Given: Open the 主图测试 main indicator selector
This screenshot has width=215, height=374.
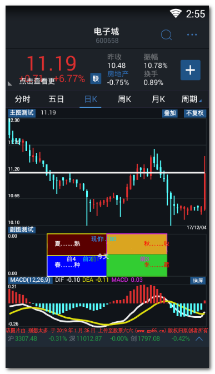Looking at the screenshot, I should click(22, 113).
